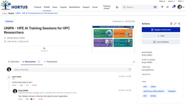186x107 pixels.
Task: Click the keyboard shortcut icon in search bar
Action: point(155,7)
